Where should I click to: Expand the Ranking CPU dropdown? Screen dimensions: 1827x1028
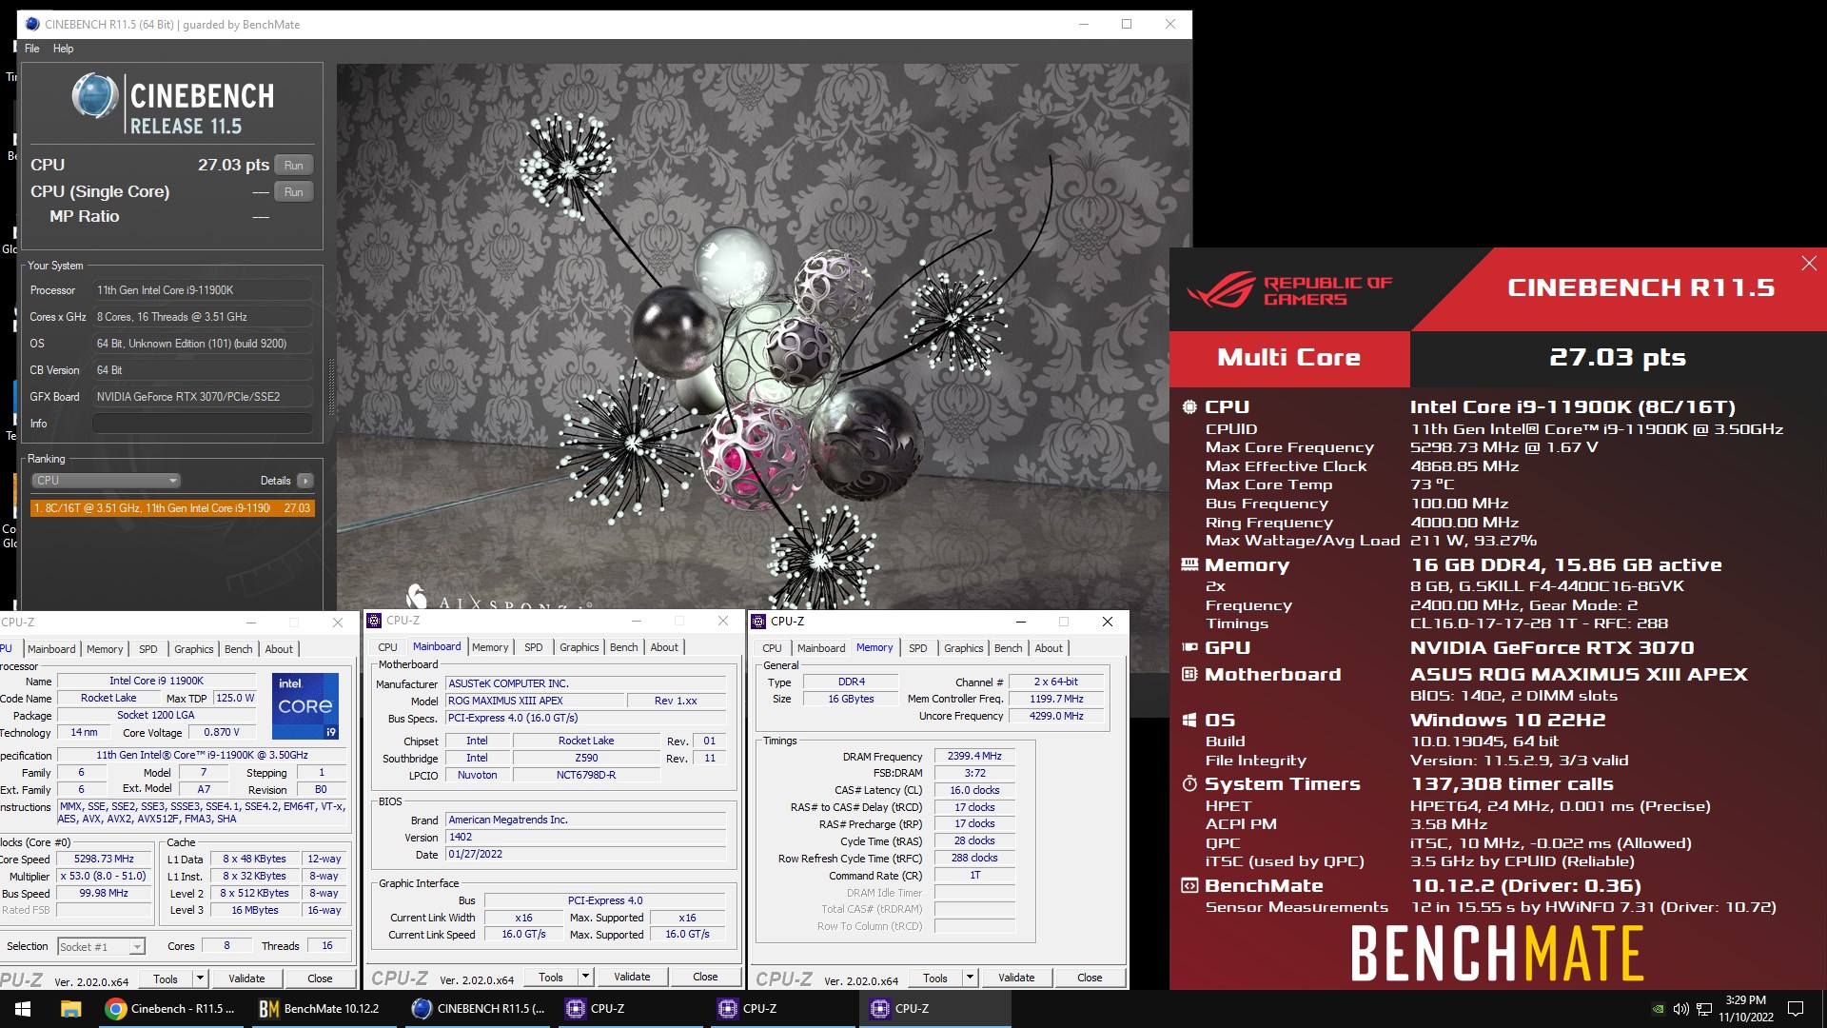106,481
